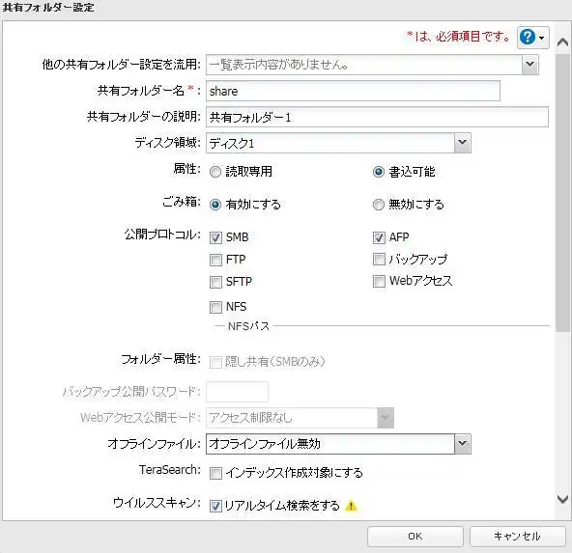
Task: Enable the SFTP protocol checkbox
Action: (215, 282)
